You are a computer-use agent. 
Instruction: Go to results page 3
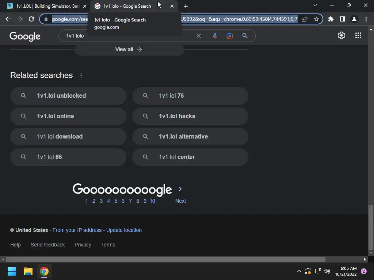pyautogui.click(x=101, y=201)
